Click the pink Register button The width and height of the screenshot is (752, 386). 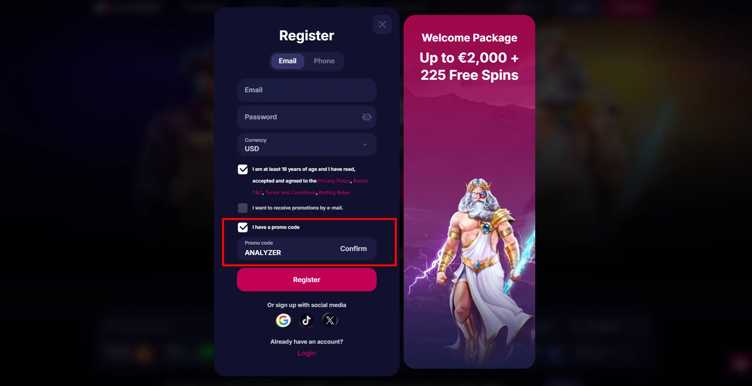pos(307,280)
